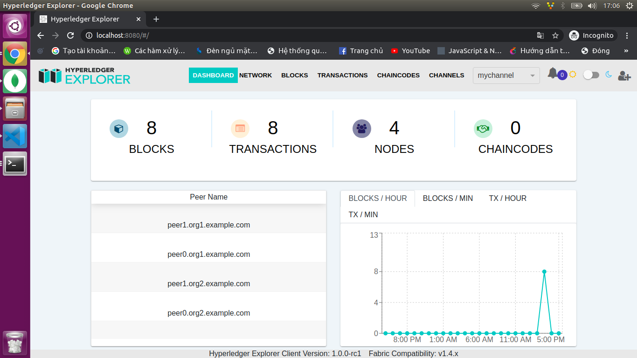Select the peer0.org2.example.com row
Viewport: 637px width, 358px height.
209,307
